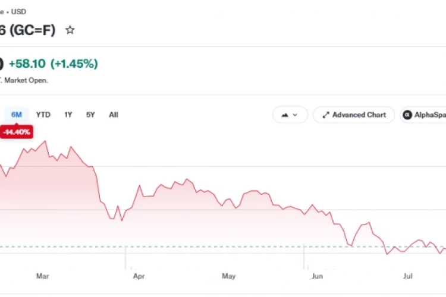Viewport: 446px width, 297px height.
Task: Click the dashed previous close line
Action: pos(223,247)
